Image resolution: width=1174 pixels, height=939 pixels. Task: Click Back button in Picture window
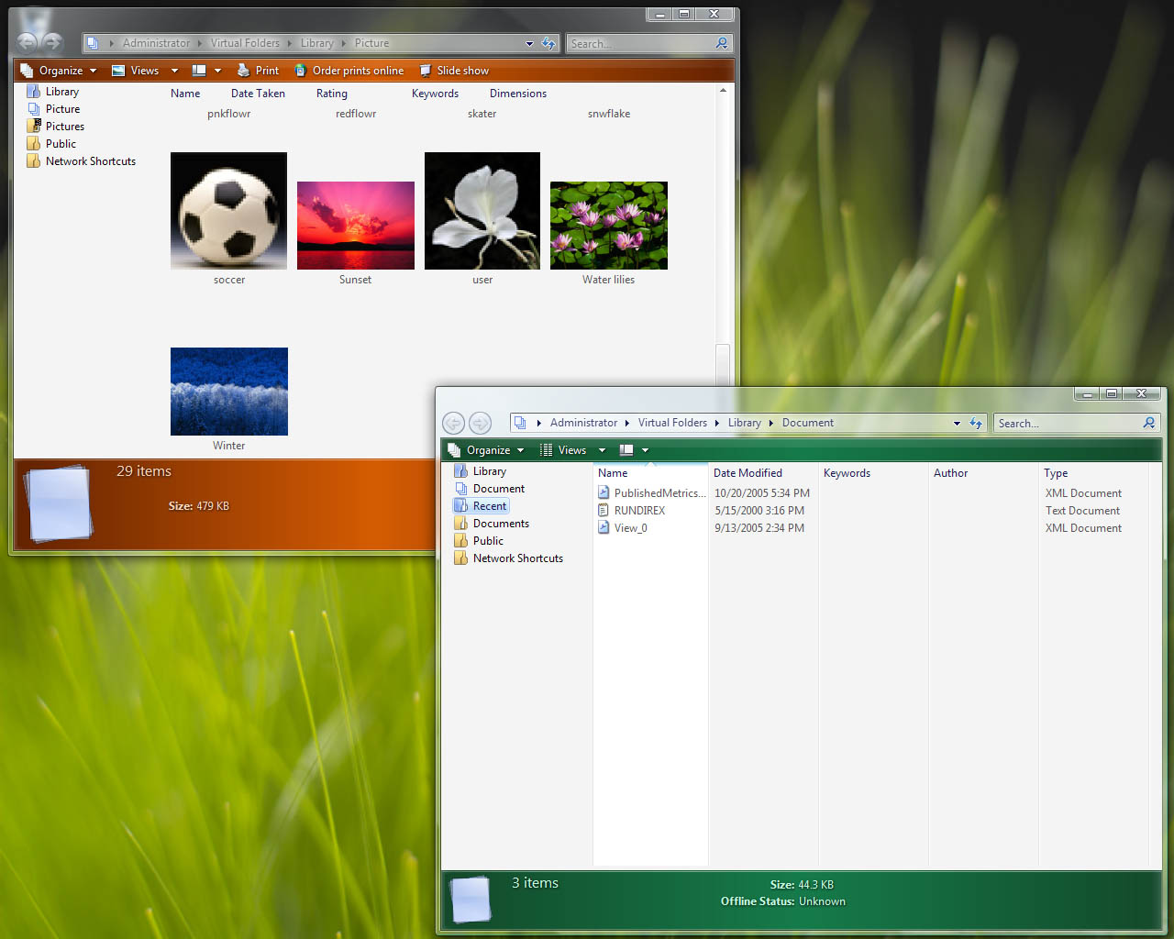tap(27, 42)
